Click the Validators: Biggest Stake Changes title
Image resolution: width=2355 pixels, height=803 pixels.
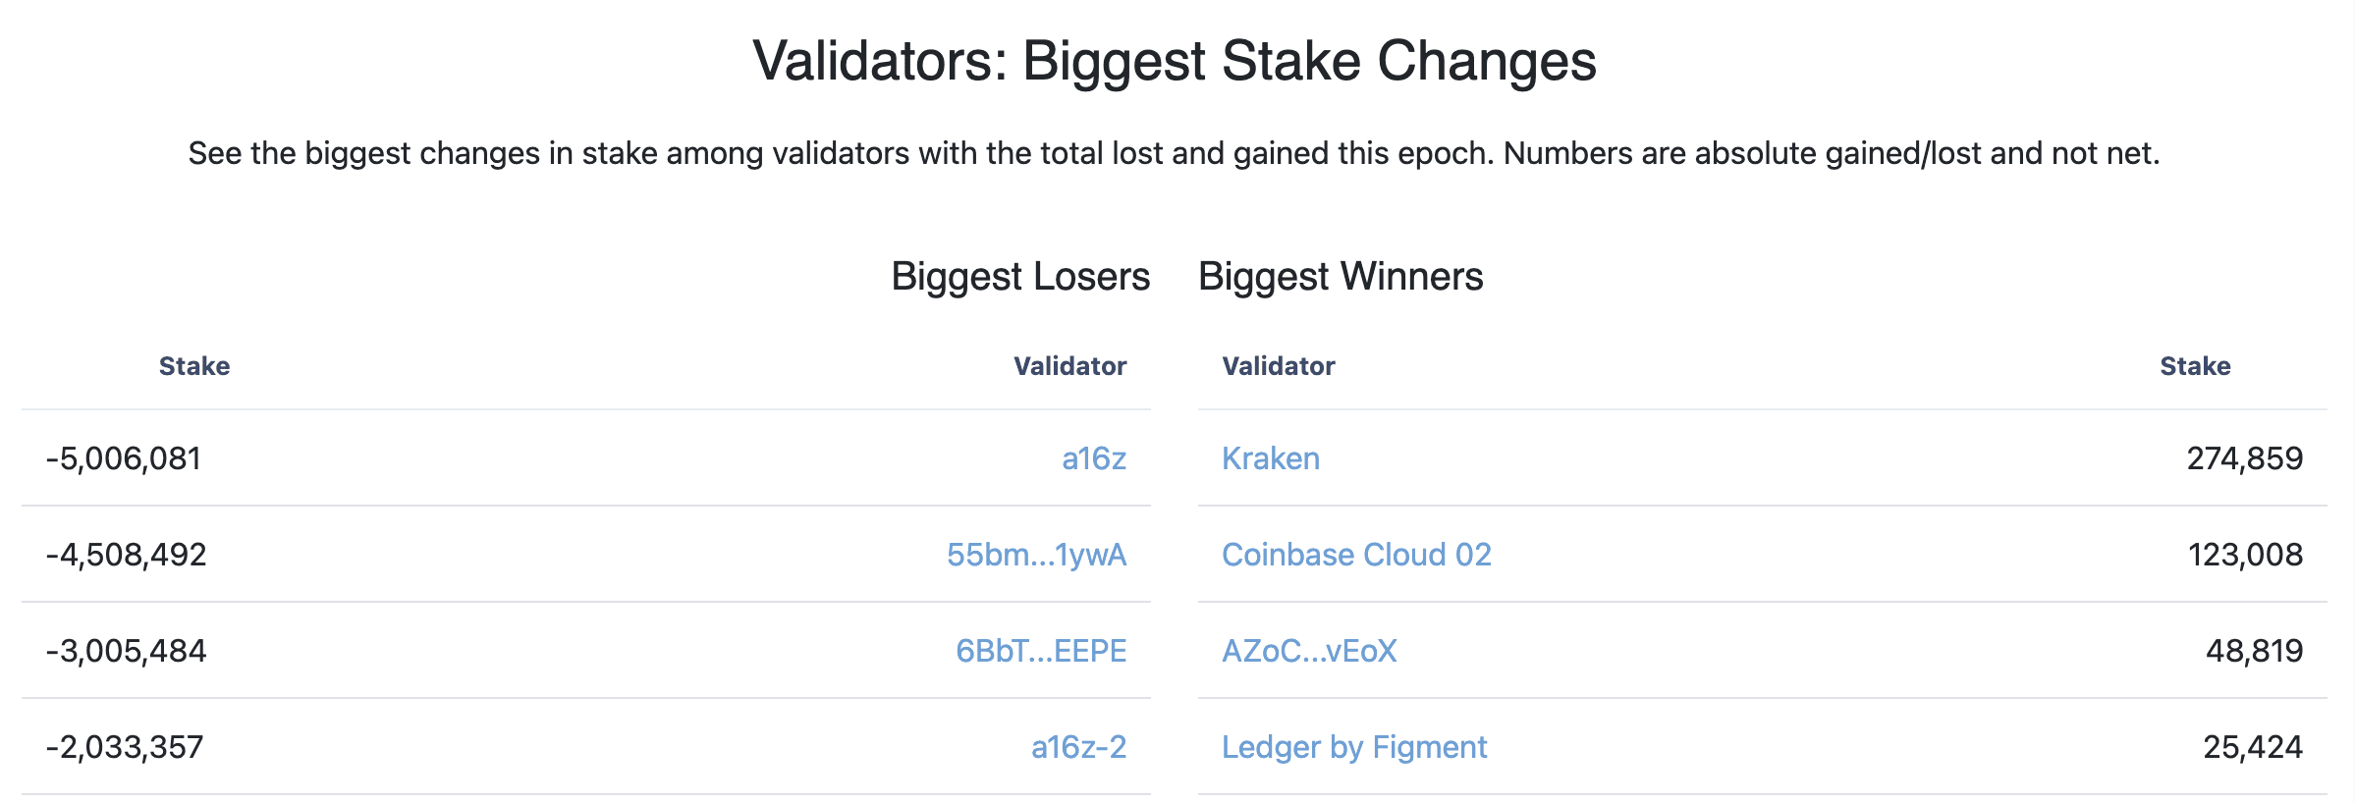click(x=1175, y=61)
